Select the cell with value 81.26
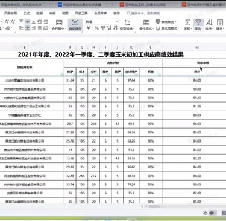226x221 pixels. [197, 106]
